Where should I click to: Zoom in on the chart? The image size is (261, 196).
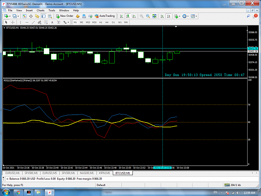tap(142, 16)
